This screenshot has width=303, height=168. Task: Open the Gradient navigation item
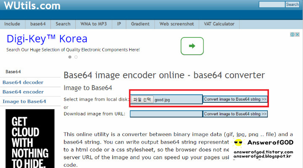pyautogui.click(x=140, y=24)
